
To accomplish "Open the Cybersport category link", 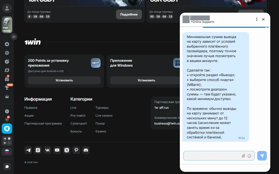I will pos(78,123).
